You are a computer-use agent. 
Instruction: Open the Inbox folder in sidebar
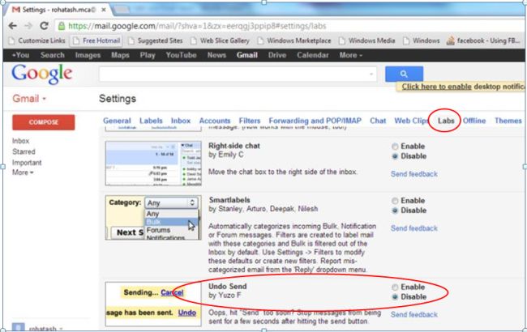(x=20, y=141)
